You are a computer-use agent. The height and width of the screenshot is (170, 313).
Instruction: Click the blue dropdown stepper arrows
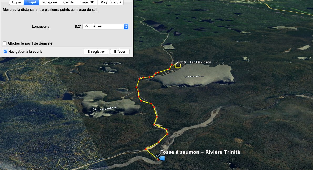(126, 26)
